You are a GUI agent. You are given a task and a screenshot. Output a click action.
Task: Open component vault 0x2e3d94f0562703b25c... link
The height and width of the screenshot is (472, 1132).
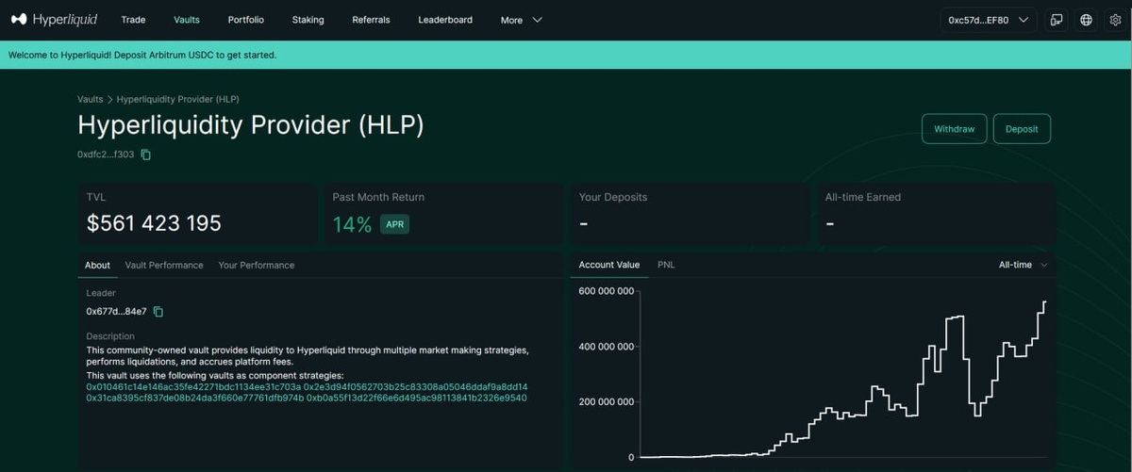click(415, 387)
